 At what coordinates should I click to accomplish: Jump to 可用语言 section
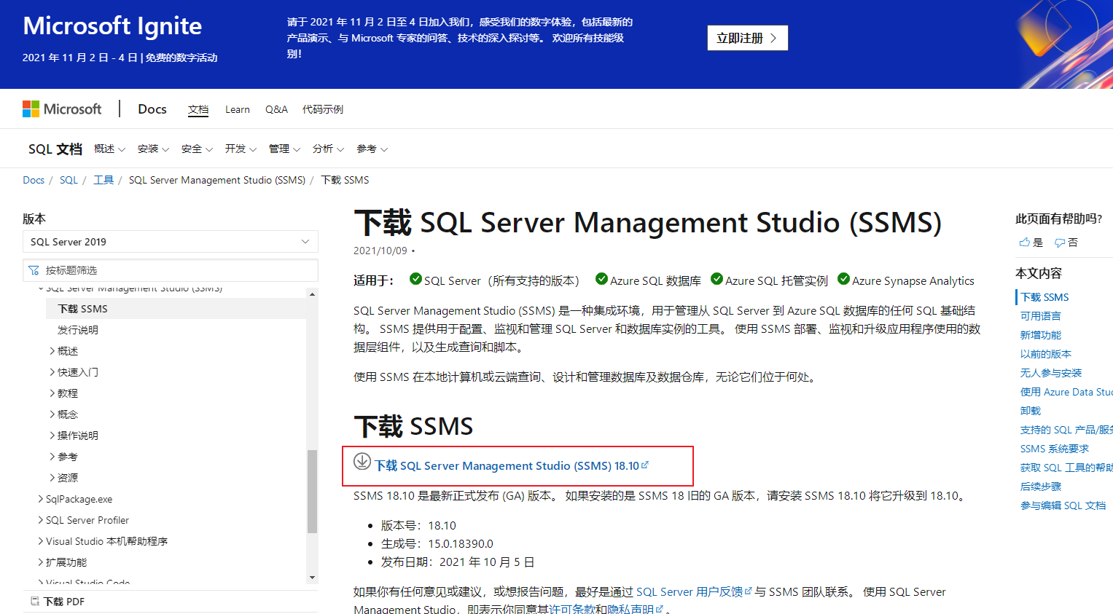click(1041, 316)
